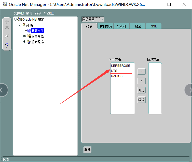This screenshot has width=192, height=162.
Task: Expand the 监听程序 tree node
Action: pos(25,42)
